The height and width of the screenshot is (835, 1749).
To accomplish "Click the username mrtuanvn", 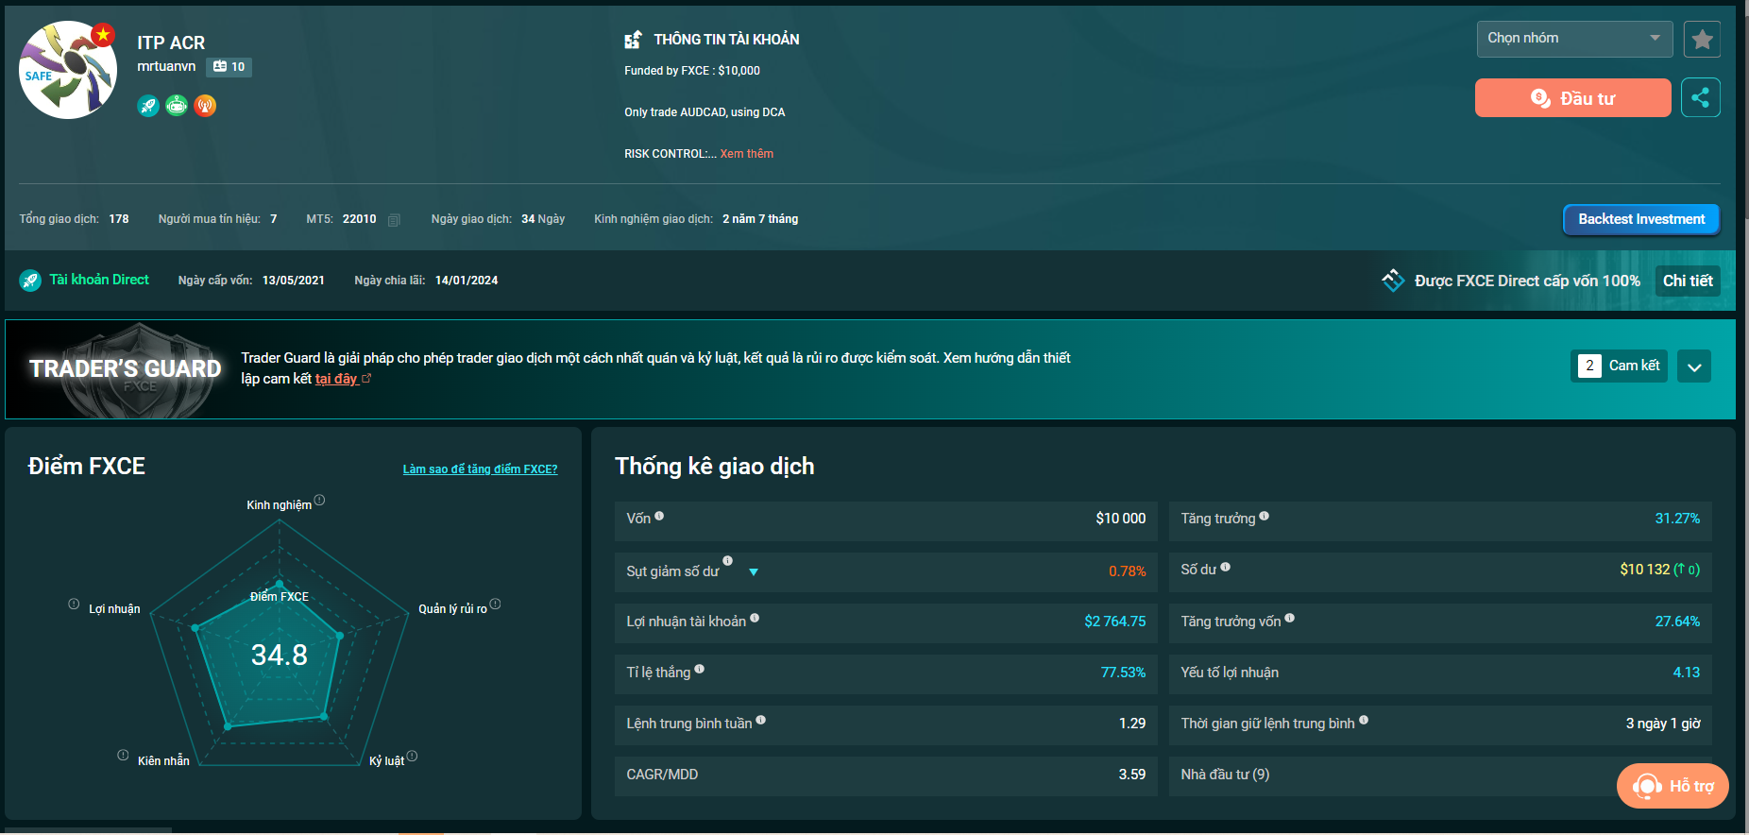I will (166, 67).
